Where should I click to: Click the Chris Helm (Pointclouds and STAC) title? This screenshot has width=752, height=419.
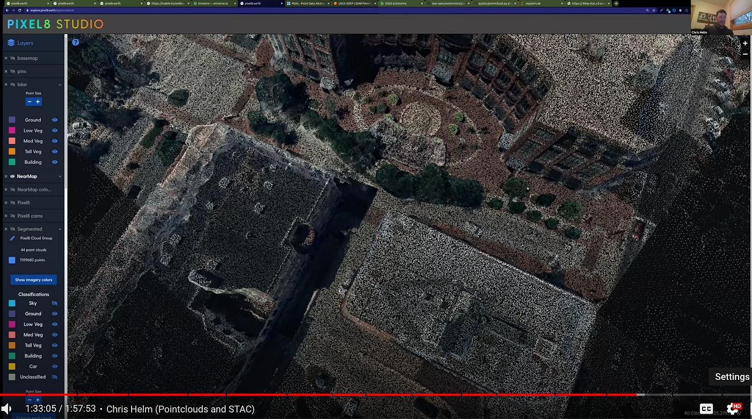(180, 409)
